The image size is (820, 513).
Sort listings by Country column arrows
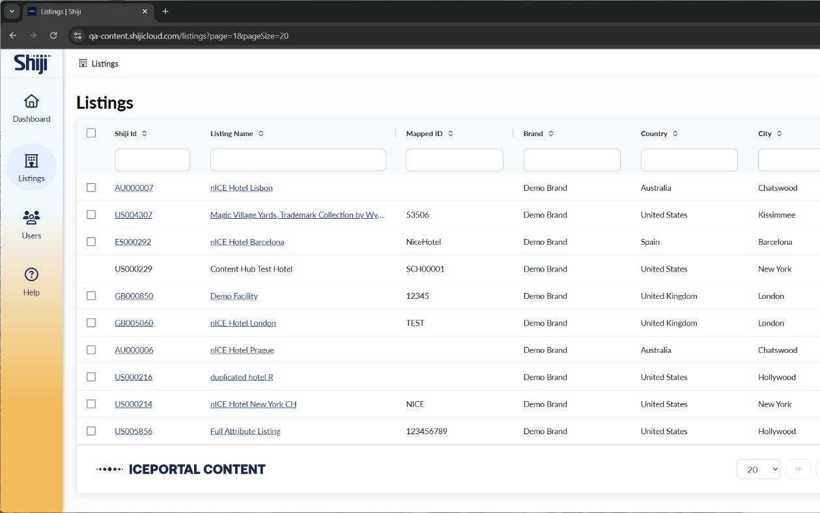tap(675, 133)
